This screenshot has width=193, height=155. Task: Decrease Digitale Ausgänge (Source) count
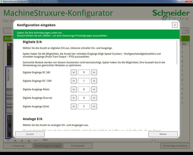[74, 98]
